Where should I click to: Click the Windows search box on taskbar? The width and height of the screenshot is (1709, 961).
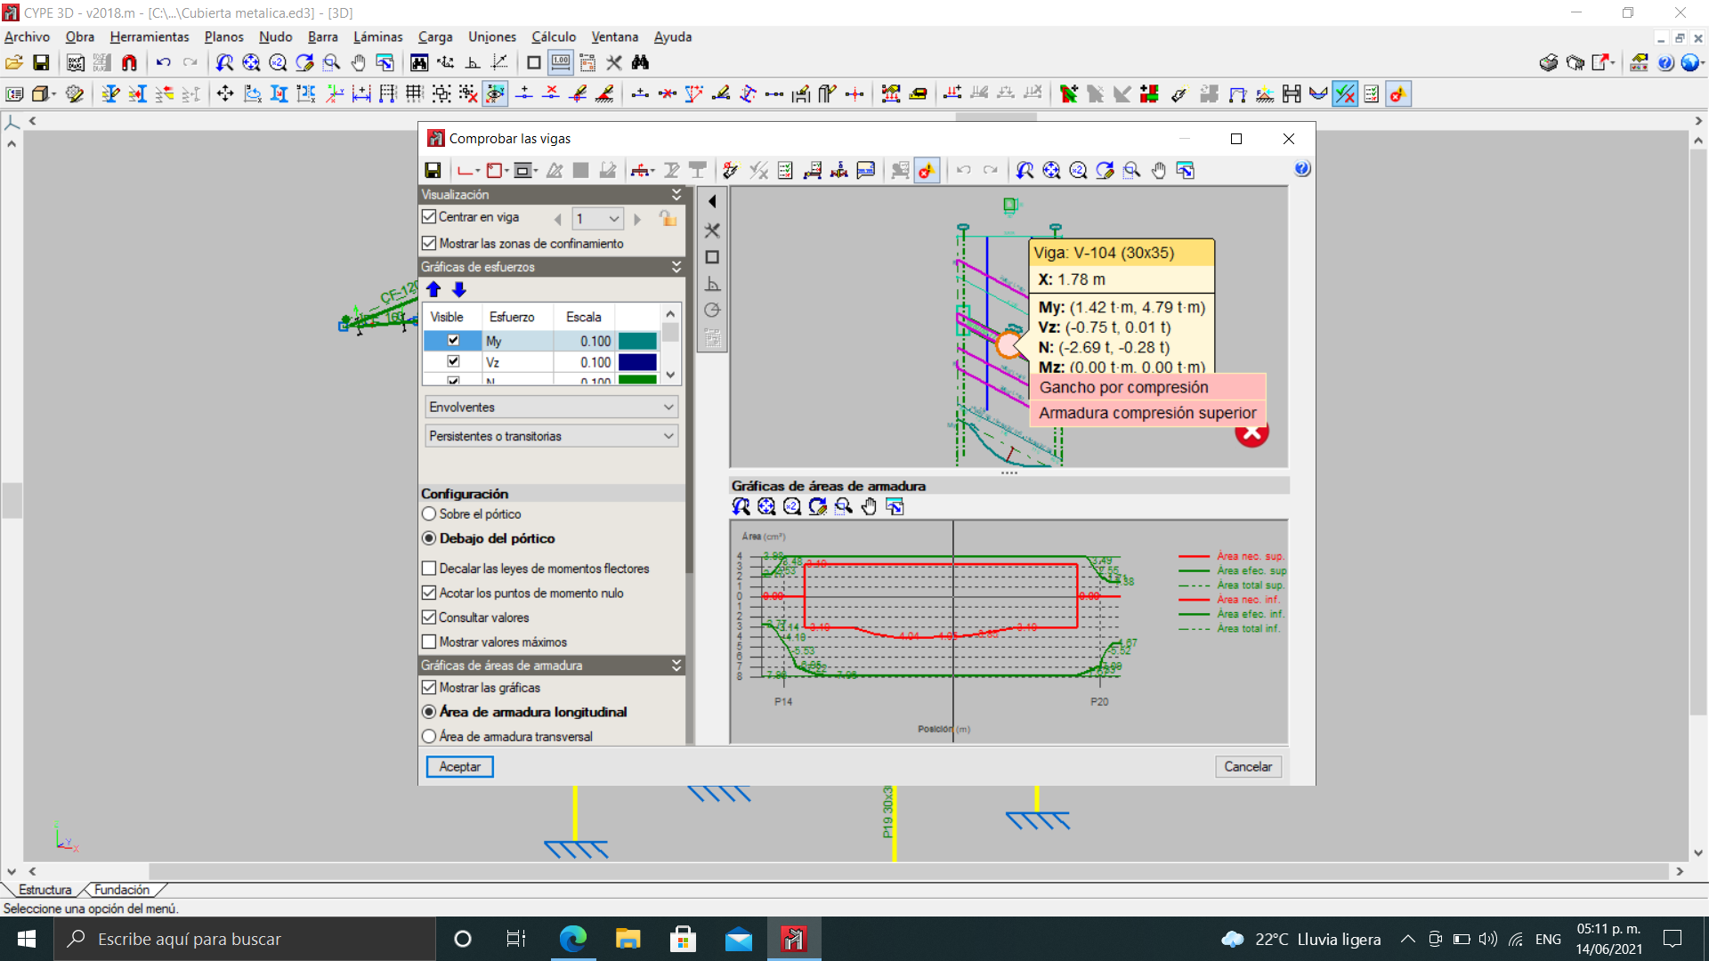(x=245, y=939)
